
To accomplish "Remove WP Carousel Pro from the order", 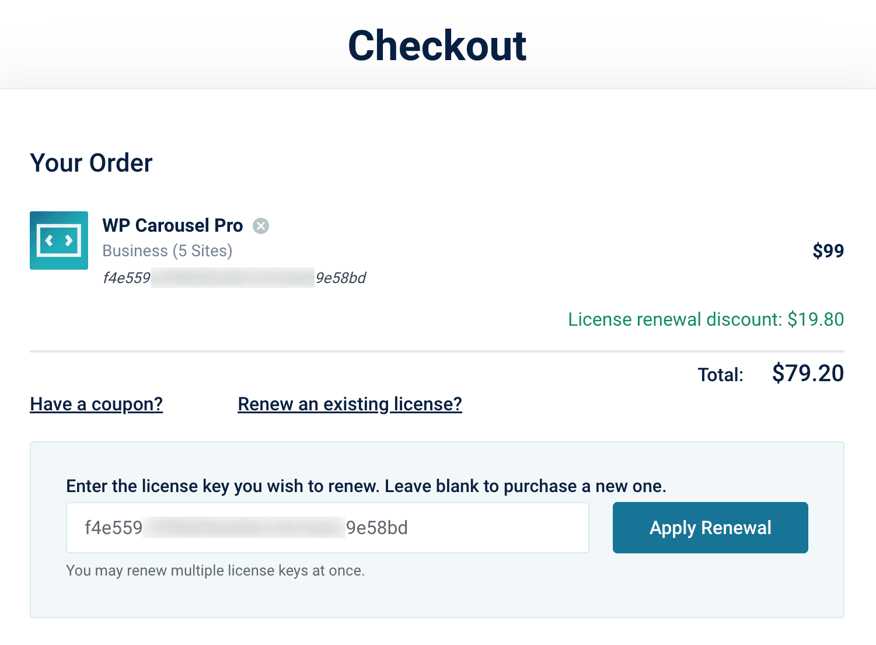I will tap(261, 226).
